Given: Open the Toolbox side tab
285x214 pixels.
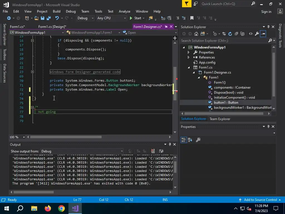Looking at the screenshot, I should click(5, 54).
